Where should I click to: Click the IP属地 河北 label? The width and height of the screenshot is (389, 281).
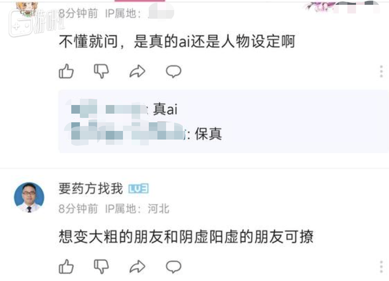pos(137,208)
